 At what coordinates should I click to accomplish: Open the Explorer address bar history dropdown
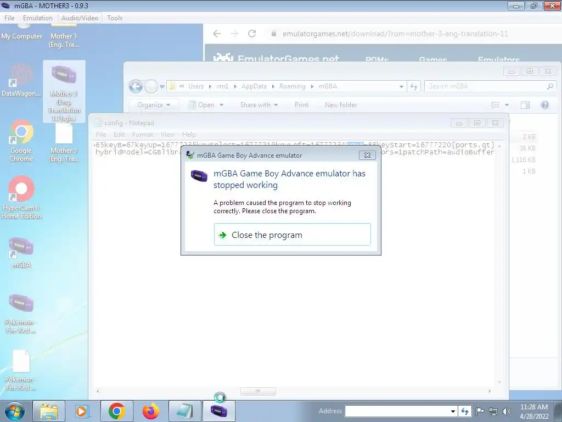tap(401, 86)
